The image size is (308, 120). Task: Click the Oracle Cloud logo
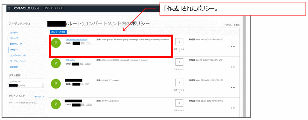click(26, 8)
